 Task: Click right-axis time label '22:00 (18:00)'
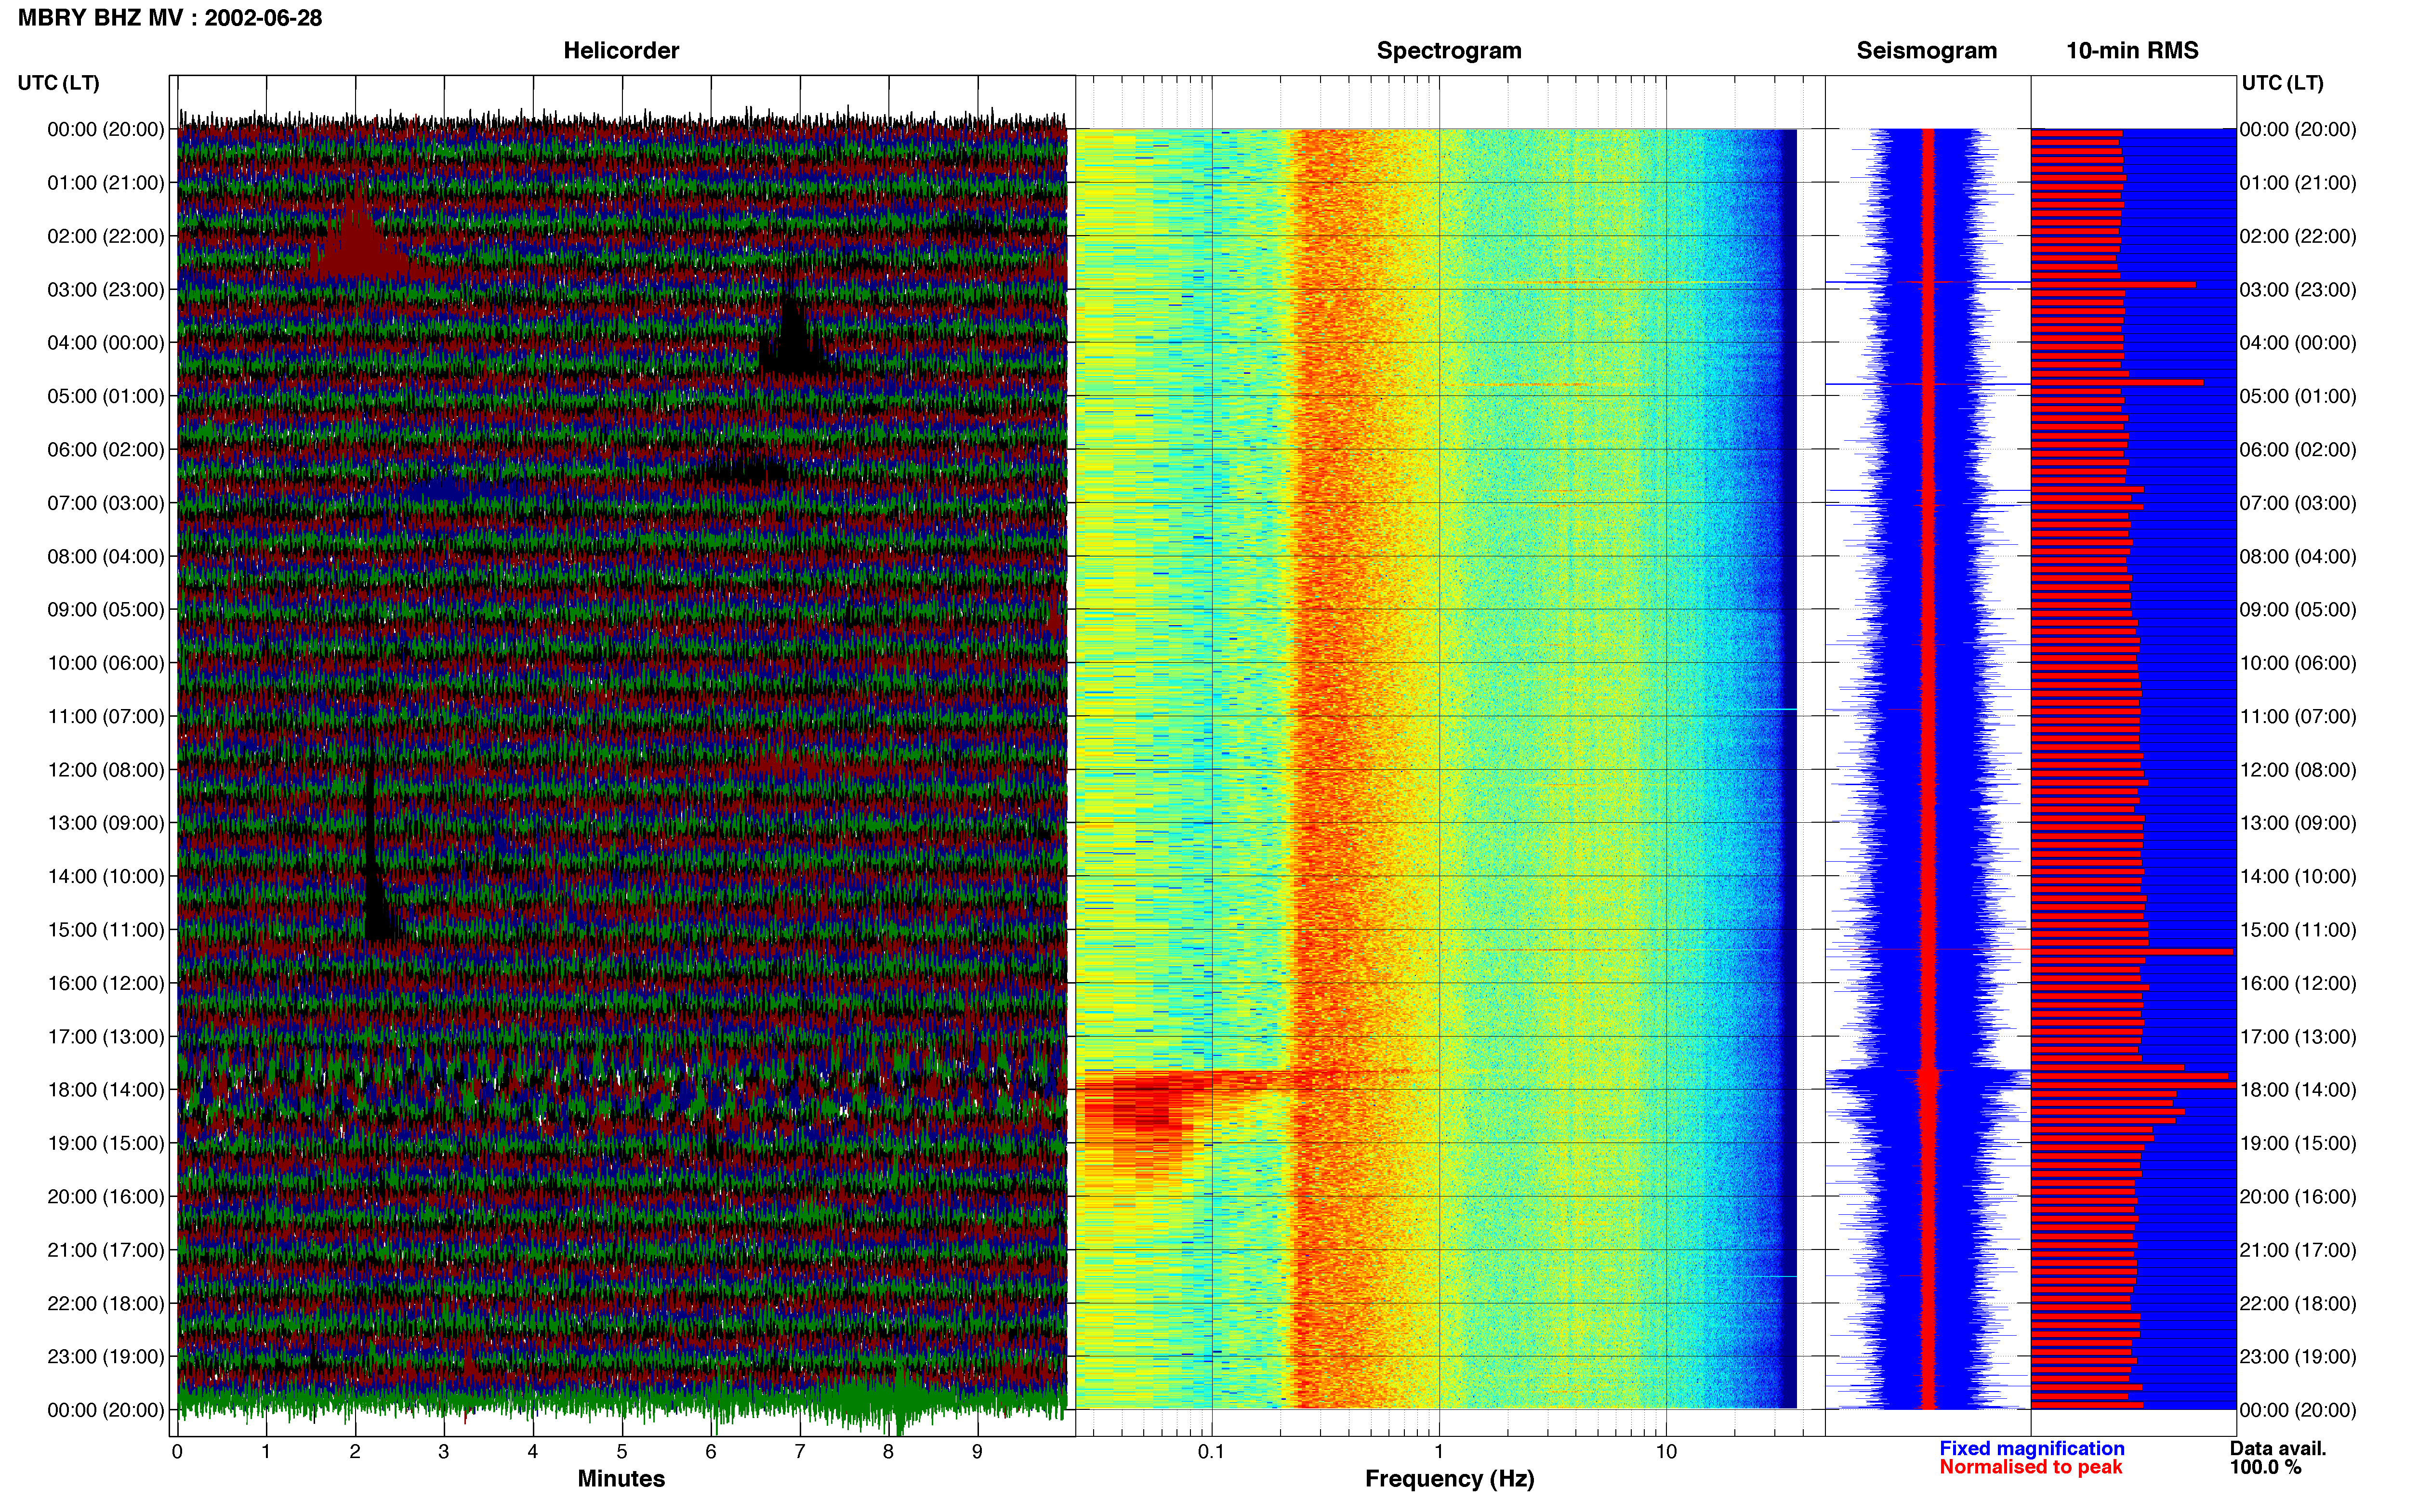click(2298, 1303)
